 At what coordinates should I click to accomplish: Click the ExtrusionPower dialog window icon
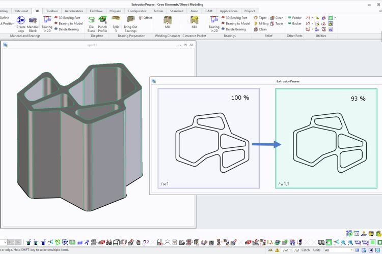pyautogui.click(x=153, y=81)
